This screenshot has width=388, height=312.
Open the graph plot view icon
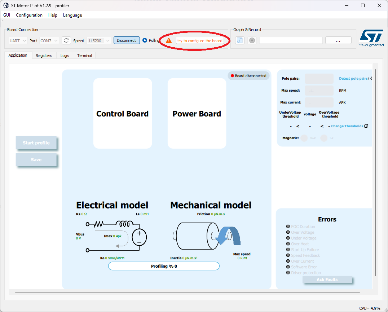[x=239, y=40]
